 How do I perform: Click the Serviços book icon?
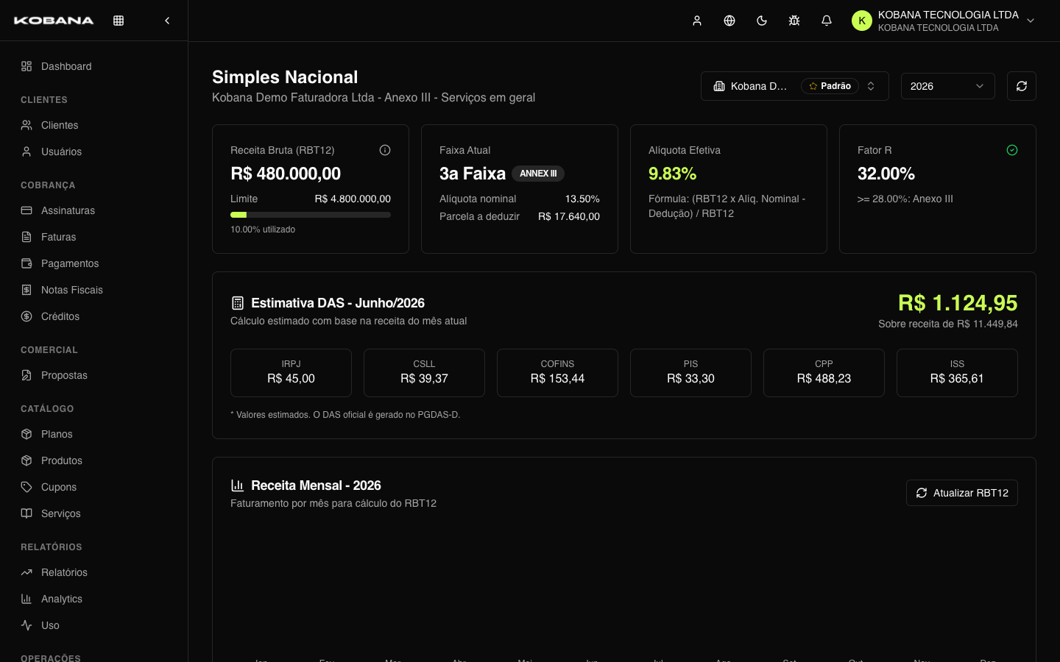[26, 513]
